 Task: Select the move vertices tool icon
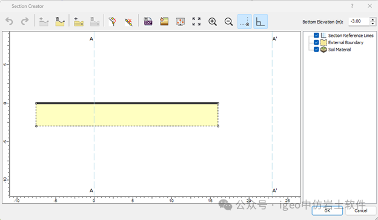pyautogui.click(x=113, y=22)
